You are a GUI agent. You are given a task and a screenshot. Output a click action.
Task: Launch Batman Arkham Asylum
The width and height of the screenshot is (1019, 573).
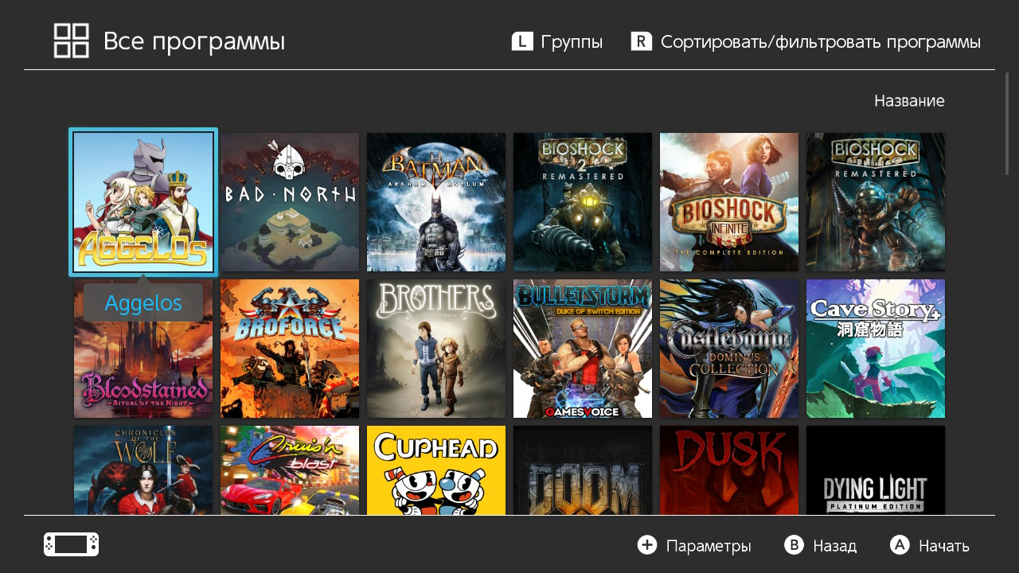pyautogui.click(x=436, y=202)
